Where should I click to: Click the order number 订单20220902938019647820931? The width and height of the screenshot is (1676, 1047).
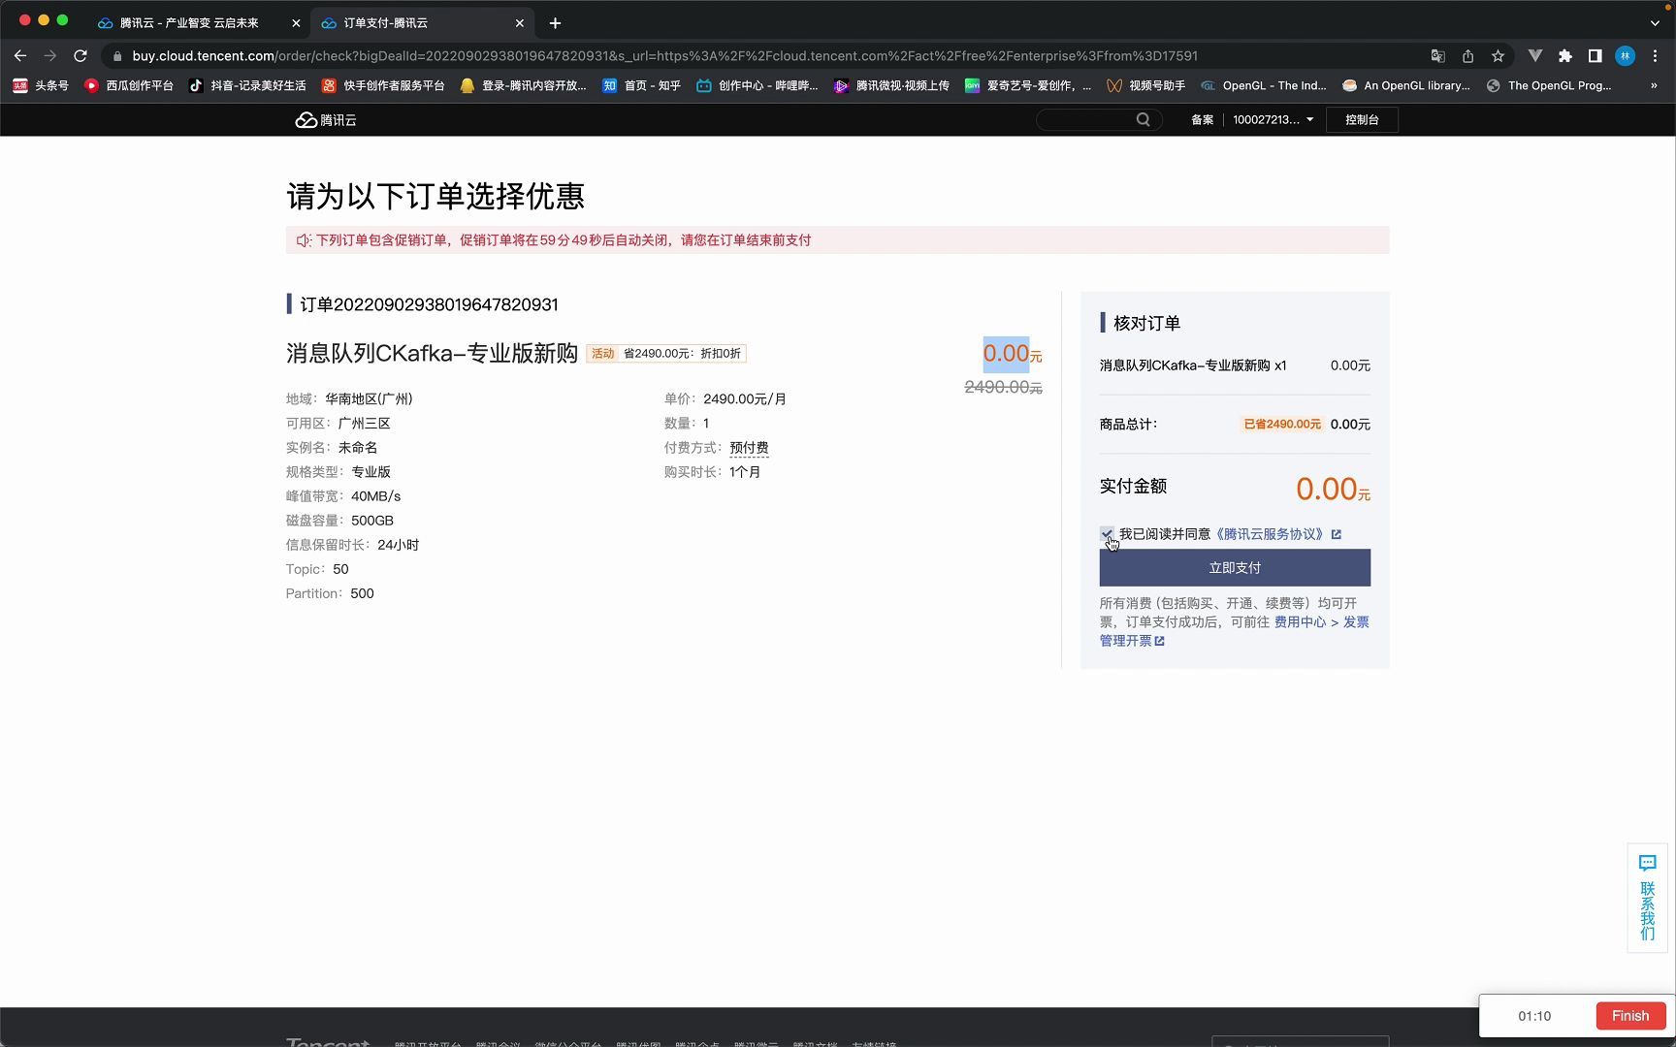pyautogui.click(x=429, y=304)
